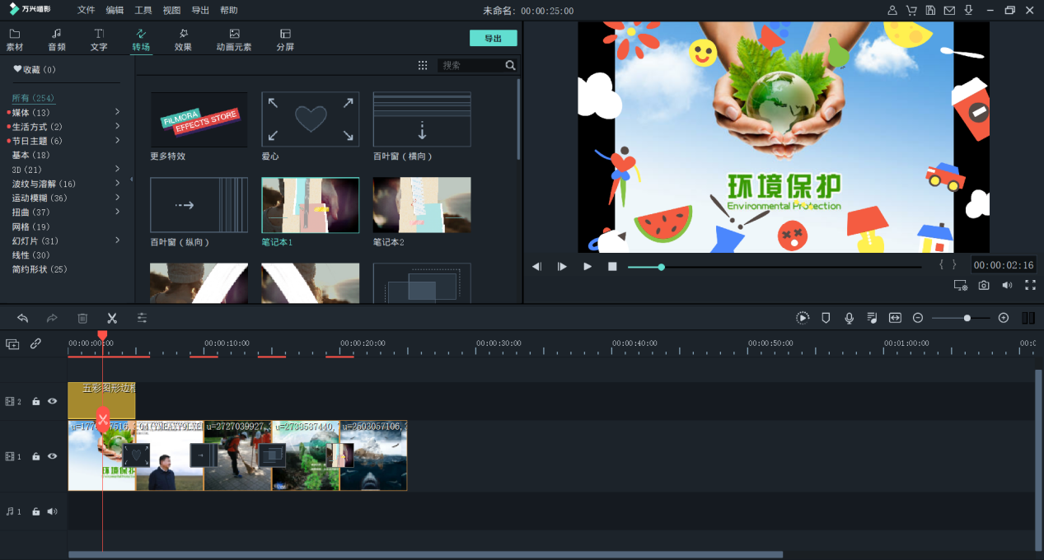Open the 工具 menu
Screen dimensions: 1044x560
(143, 11)
